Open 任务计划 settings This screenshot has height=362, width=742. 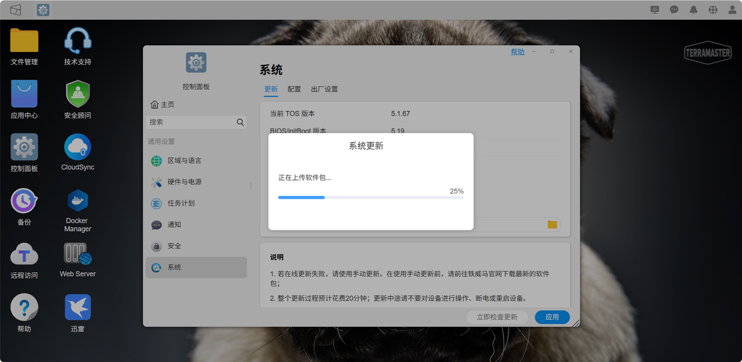(196, 203)
